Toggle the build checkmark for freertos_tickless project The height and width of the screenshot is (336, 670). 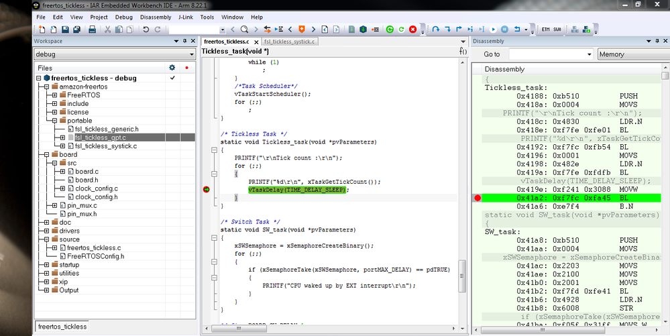pos(172,78)
